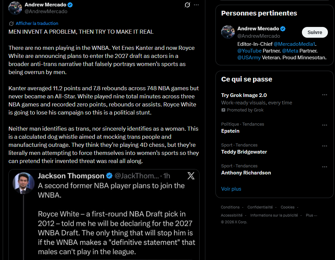Click the sidebar verified badge of Andrew Mercado
Image resolution: width=335 pixels, height=260 pixels.
[x=283, y=29]
